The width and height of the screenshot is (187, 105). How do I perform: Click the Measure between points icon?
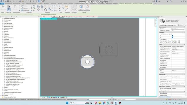67,10
